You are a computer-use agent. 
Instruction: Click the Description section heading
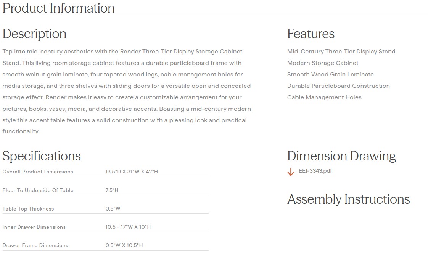click(x=34, y=34)
